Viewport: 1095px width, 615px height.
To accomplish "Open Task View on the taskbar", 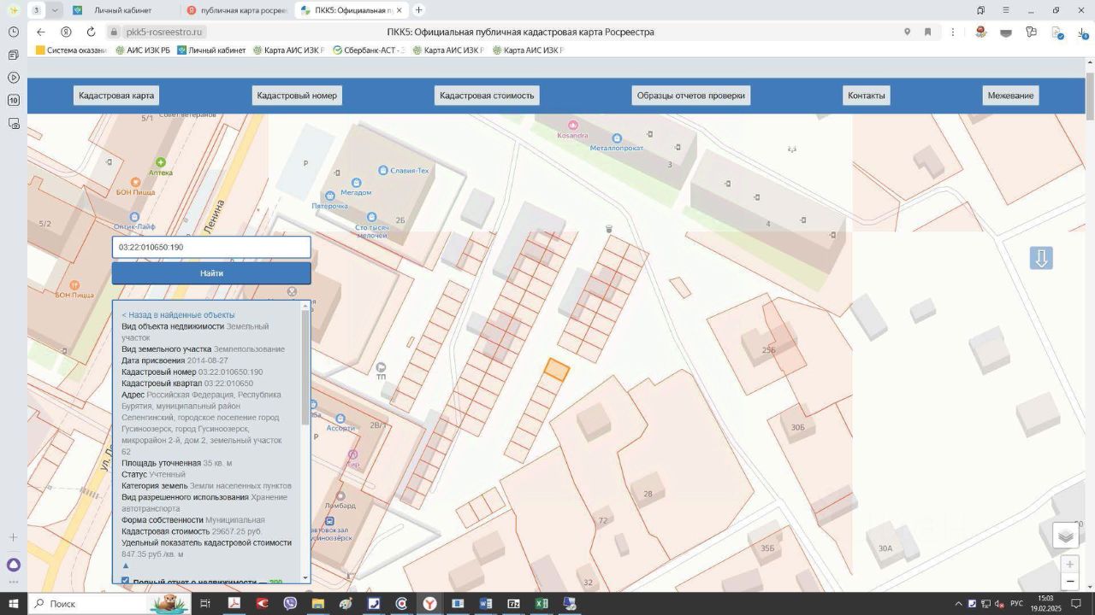I will 205,604.
